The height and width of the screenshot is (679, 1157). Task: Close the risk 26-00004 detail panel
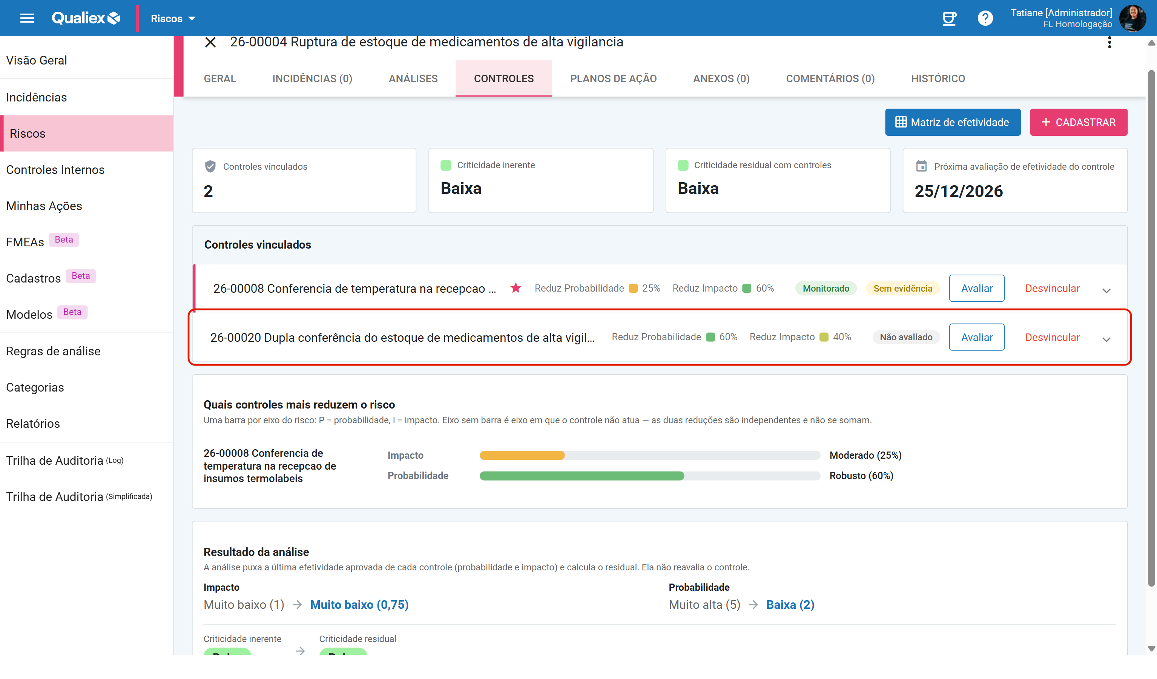tap(210, 42)
